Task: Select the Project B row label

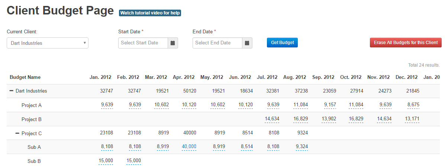Action: pyautogui.click(x=32, y=119)
